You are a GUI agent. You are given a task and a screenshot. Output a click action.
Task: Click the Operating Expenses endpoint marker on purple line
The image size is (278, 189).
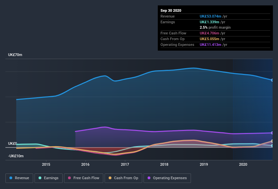[272, 133]
